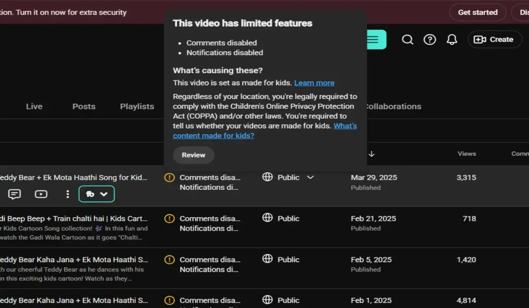529x308 pixels.
Task: Follow the Learn more link
Action: pos(314,83)
